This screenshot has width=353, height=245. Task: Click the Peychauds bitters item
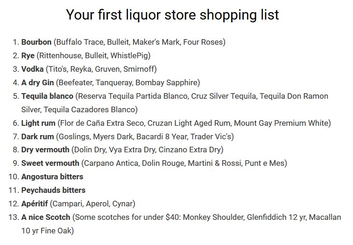click(x=53, y=190)
